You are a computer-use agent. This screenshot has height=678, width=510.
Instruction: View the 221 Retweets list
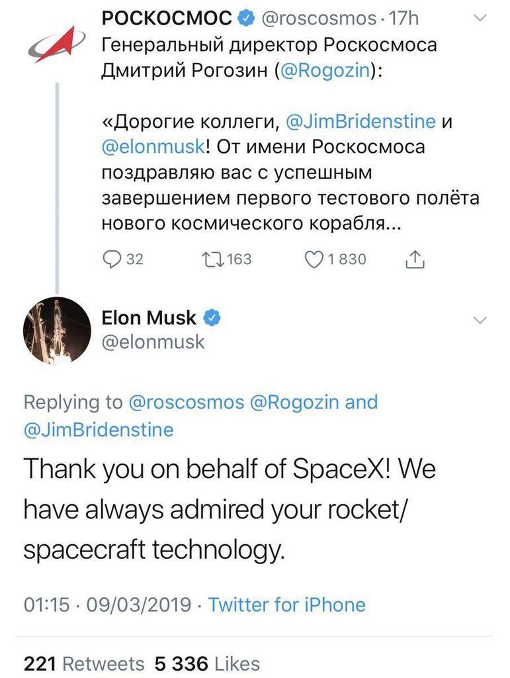(83, 664)
